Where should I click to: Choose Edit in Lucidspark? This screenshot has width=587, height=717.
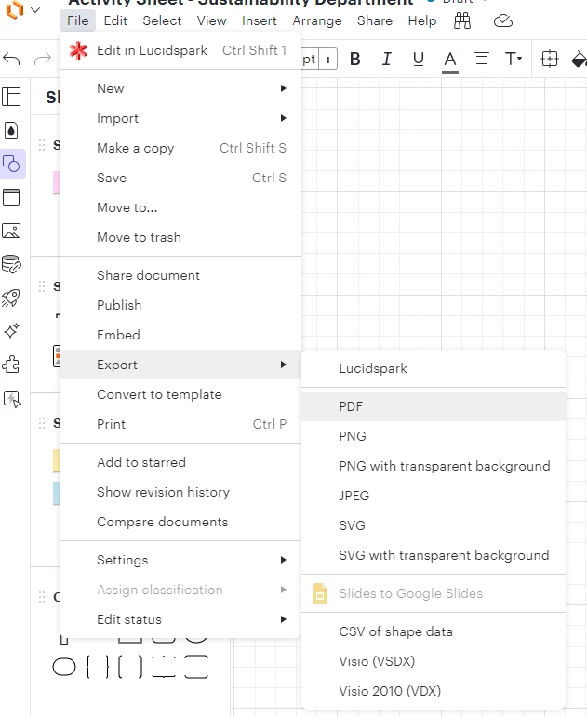pyautogui.click(x=180, y=50)
